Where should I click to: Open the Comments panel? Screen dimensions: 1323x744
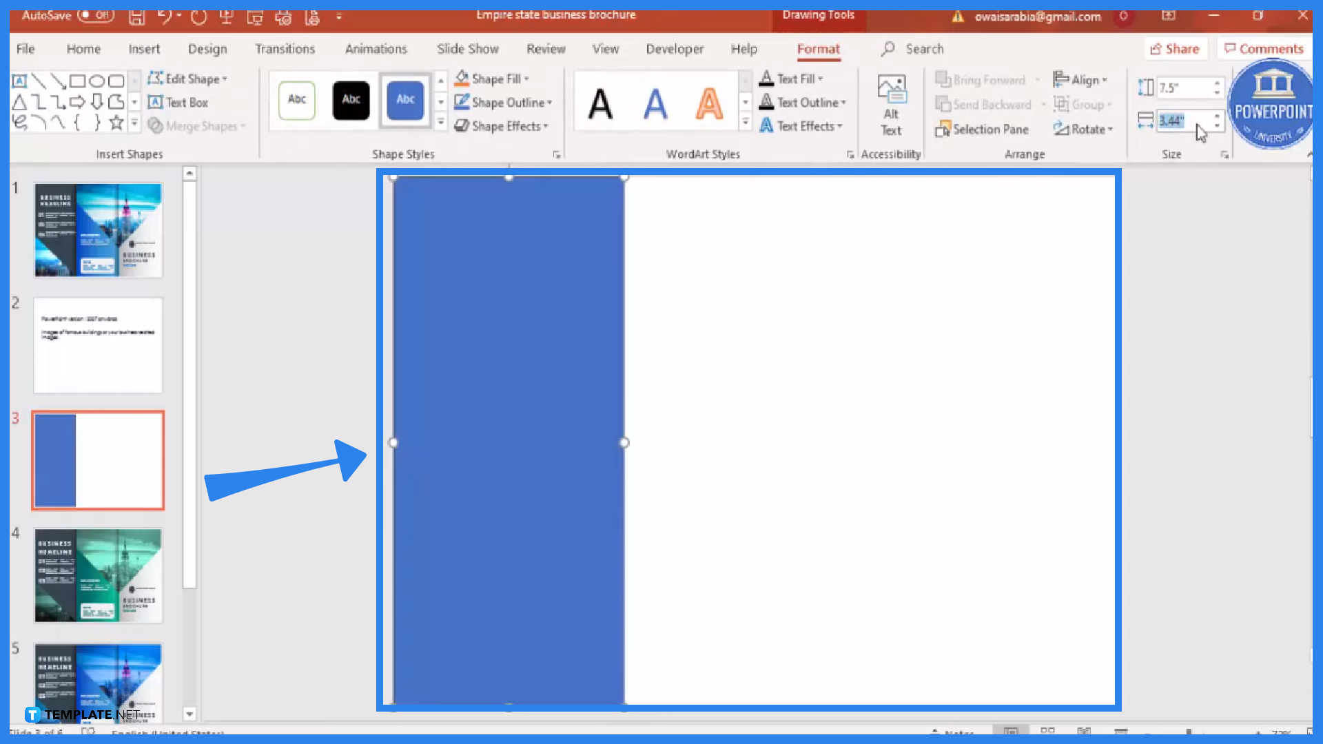click(1264, 48)
